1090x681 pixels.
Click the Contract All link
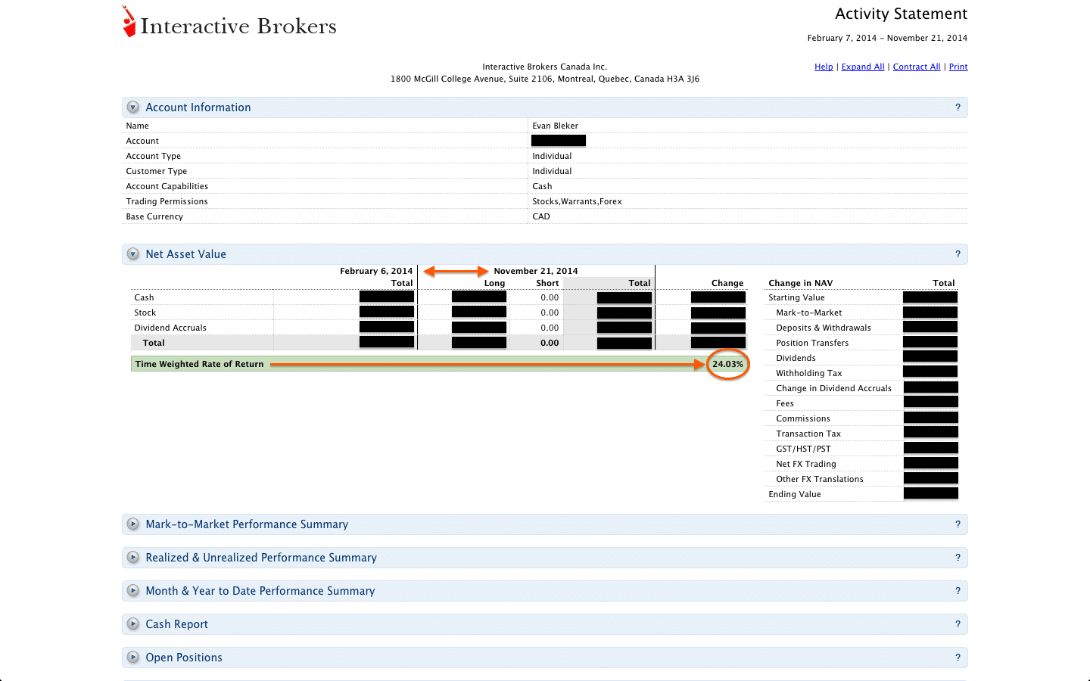pos(917,67)
